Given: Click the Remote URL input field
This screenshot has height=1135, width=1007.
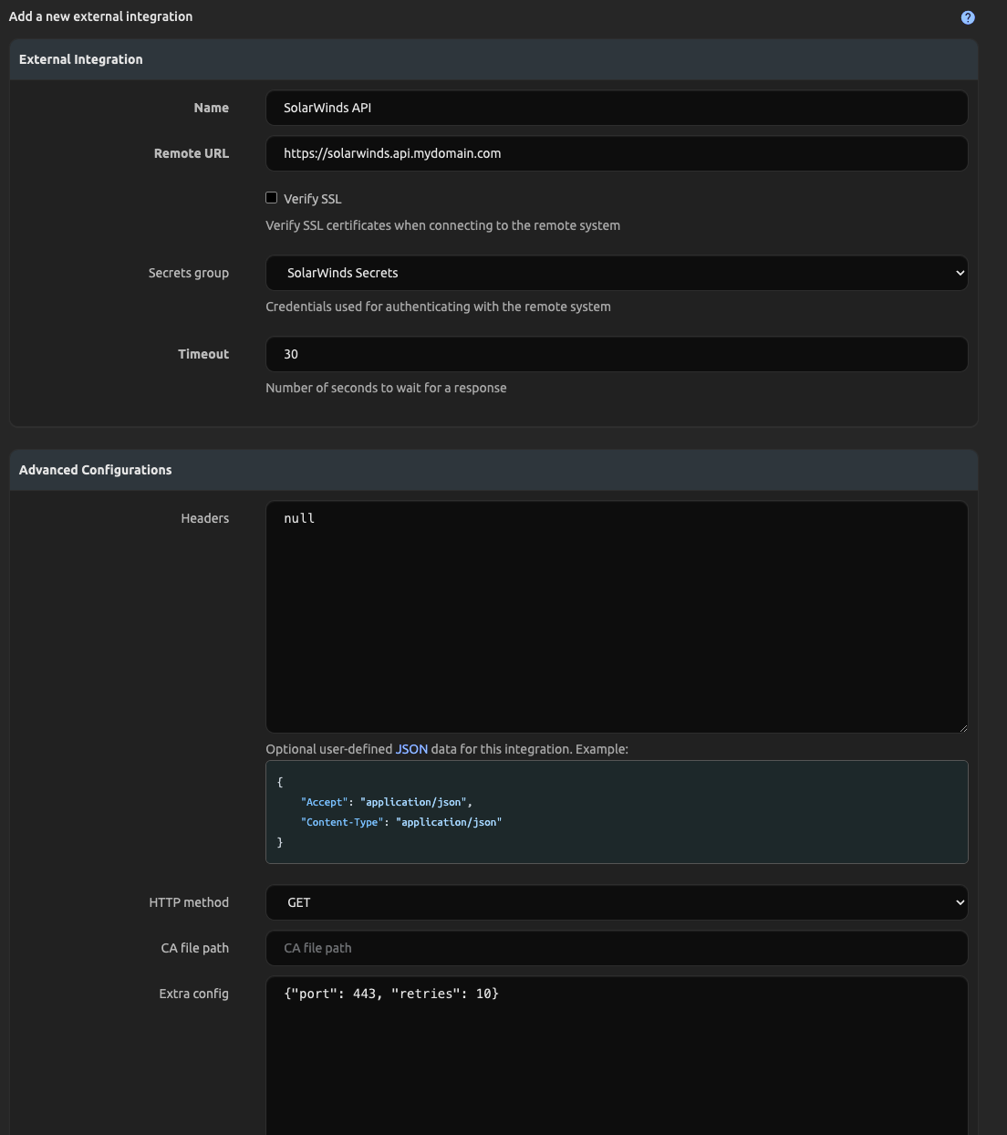Looking at the screenshot, I should 617,153.
